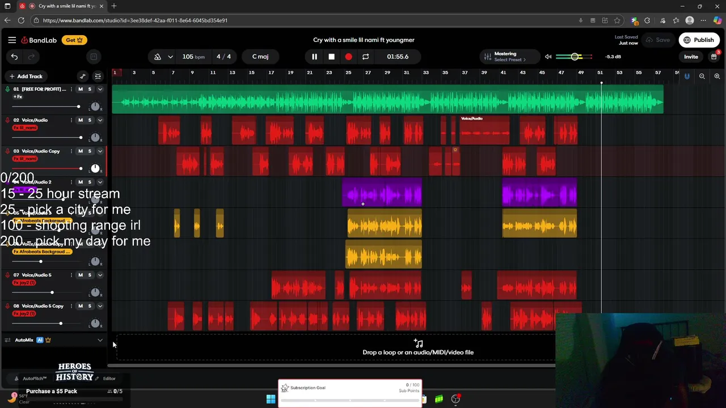The image size is (726, 408).
Task: Open the gift notifications icon
Action: 714,57
